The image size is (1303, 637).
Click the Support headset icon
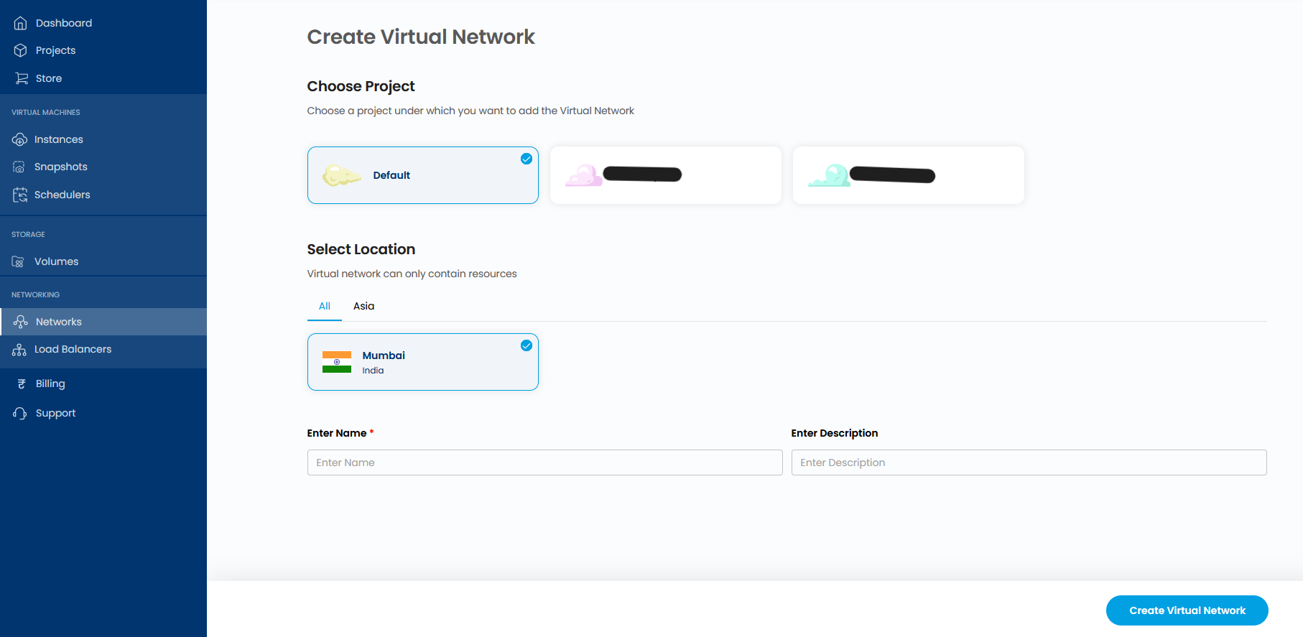[20, 413]
